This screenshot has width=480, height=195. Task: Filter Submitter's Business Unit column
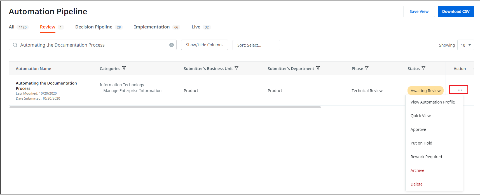point(237,68)
